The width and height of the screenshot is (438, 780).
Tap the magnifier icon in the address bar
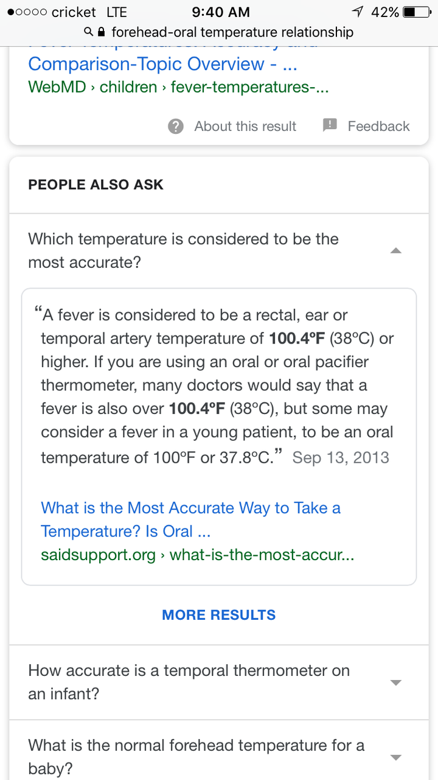[89, 32]
